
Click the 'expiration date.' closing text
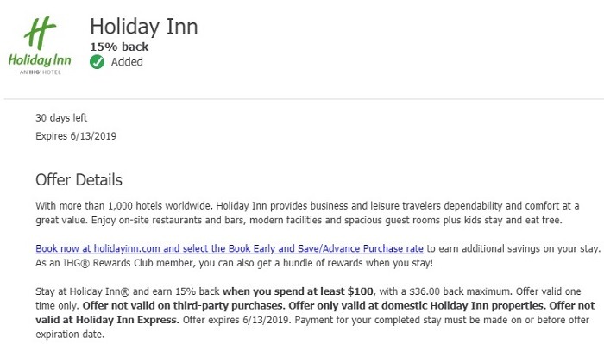[70, 335]
